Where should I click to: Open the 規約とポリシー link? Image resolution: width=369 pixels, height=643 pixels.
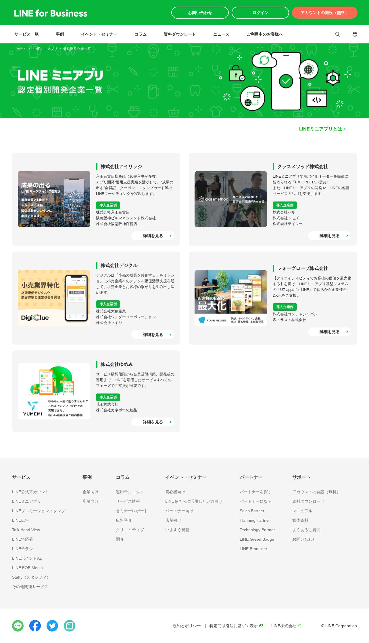(187, 626)
